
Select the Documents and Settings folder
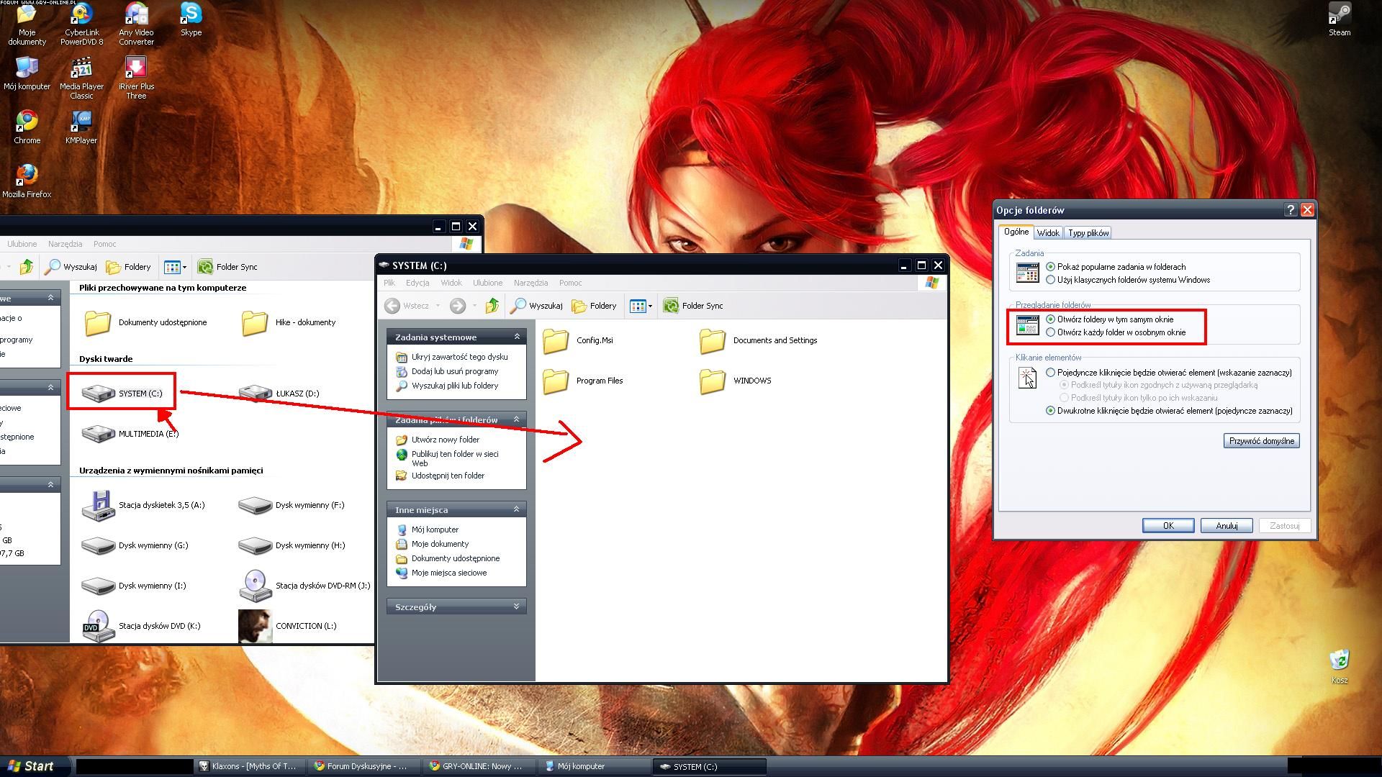758,340
